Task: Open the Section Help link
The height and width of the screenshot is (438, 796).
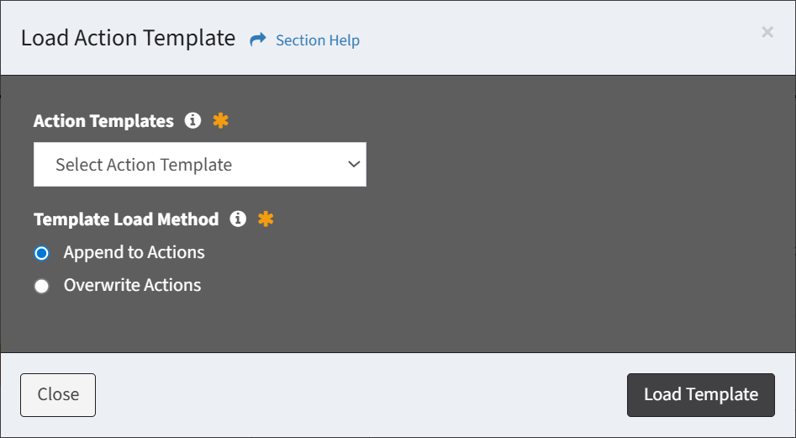Action: tap(317, 40)
